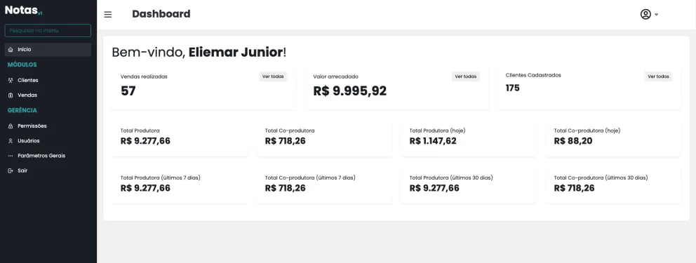This screenshot has height=263, width=696.
Task: Click the Usuários person icon
Action: coord(11,141)
